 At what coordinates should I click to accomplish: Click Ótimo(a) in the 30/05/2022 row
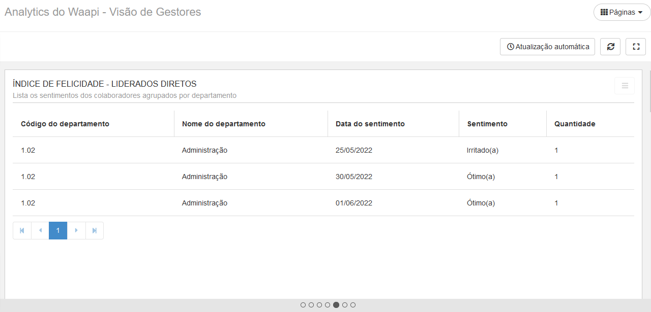[x=481, y=177]
